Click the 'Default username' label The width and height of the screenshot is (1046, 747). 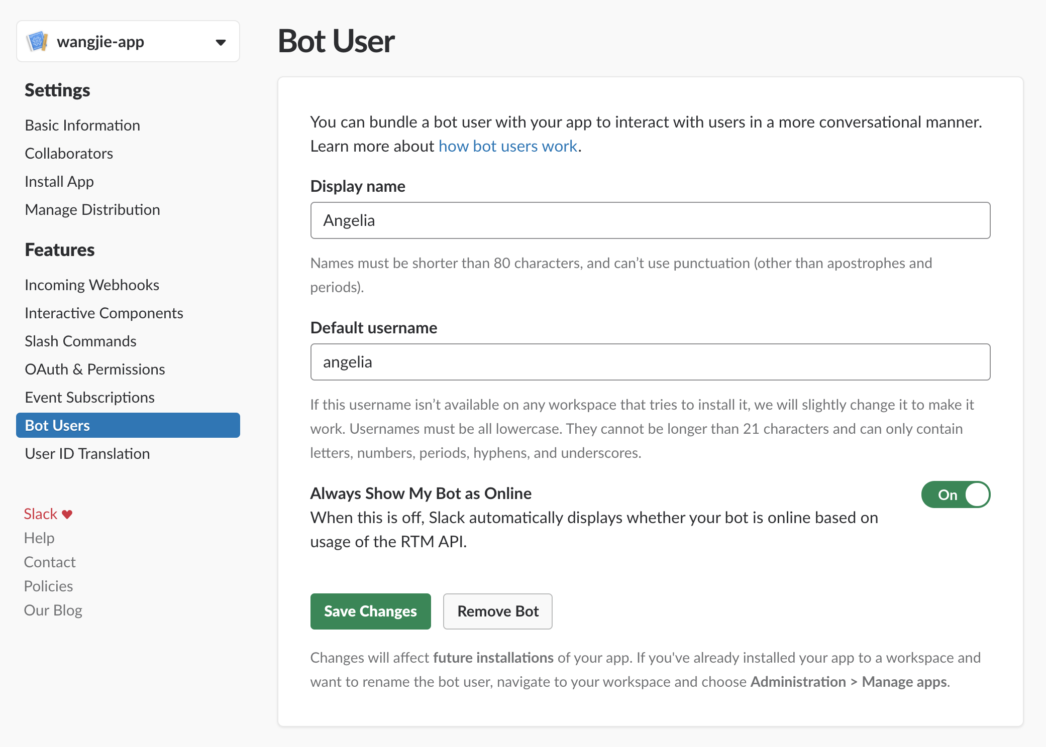coord(374,327)
